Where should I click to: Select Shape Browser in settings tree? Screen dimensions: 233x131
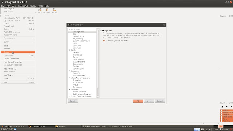click(x=79, y=92)
